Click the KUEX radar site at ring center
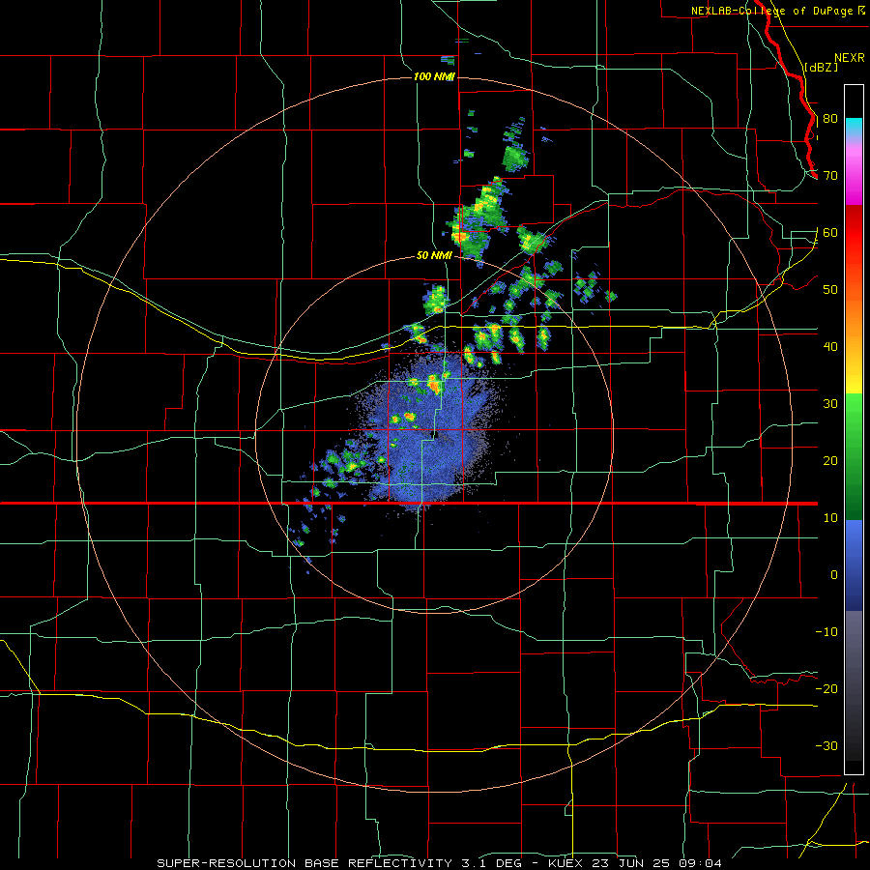This screenshot has height=870, width=870. click(x=435, y=435)
